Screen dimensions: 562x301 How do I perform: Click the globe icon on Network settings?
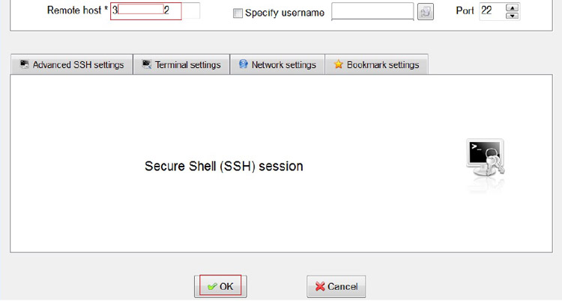click(244, 64)
